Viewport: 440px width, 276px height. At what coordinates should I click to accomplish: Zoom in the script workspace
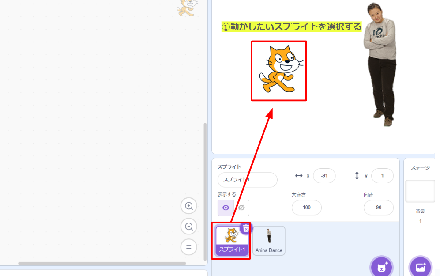point(189,206)
